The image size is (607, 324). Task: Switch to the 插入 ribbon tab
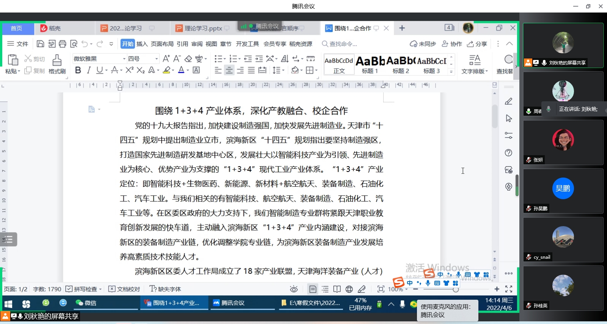142,44
